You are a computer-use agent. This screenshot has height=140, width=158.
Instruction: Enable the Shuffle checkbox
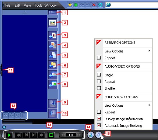coord(99,88)
